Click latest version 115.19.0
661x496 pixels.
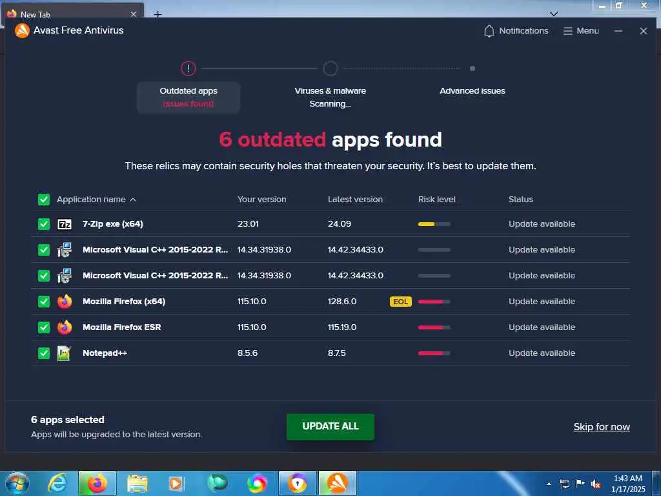[x=342, y=327]
